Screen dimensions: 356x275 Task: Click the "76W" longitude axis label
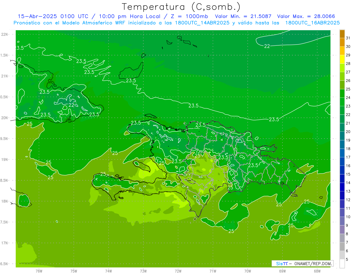pyautogui.click(x=39, y=271)
